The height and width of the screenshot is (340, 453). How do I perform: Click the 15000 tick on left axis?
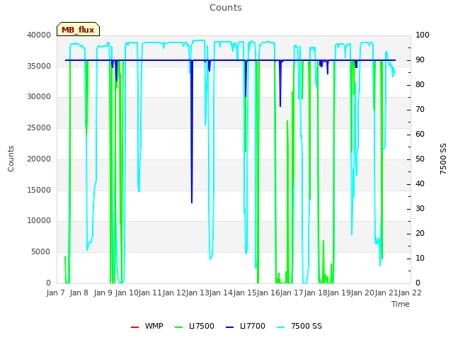(39, 191)
